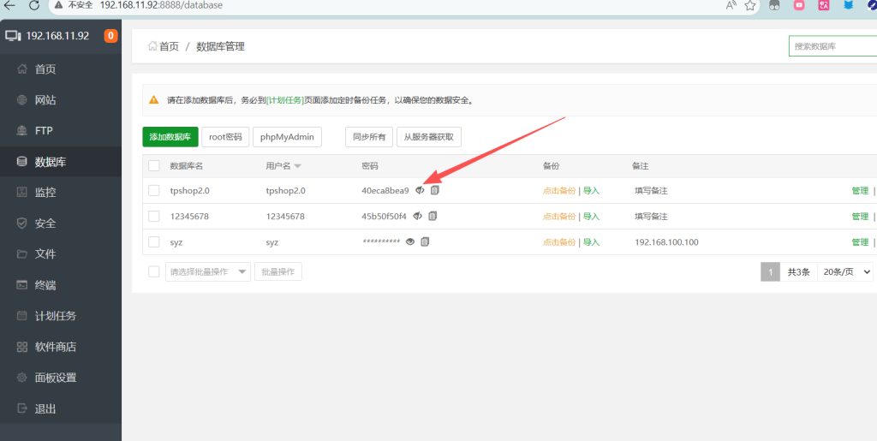The height and width of the screenshot is (441, 877).
Task: Open 计划任务 in the sidebar
Action: (x=56, y=316)
